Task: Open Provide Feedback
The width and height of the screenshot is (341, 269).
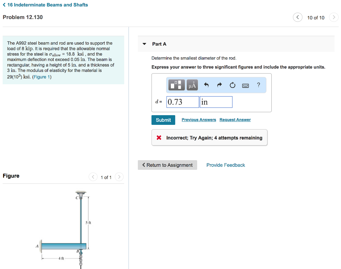Action: point(225,165)
